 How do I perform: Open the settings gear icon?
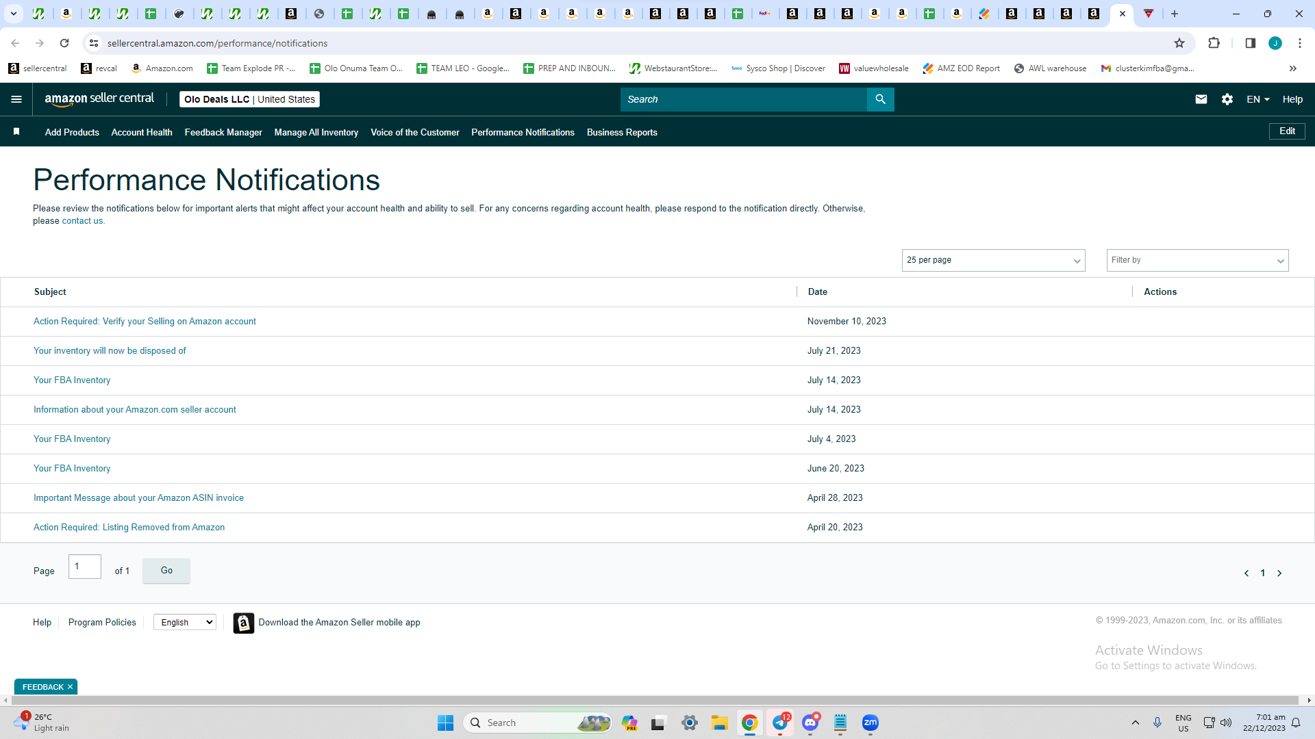1227,99
